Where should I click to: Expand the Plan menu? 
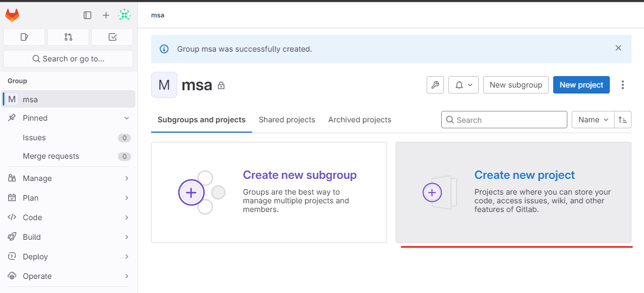(x=68, y=198)
